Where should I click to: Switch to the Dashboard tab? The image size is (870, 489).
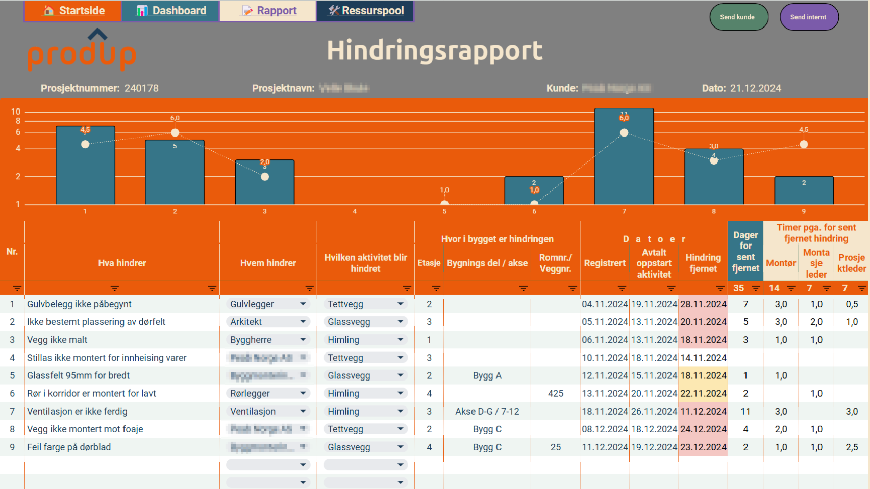(x=170, y=11)
